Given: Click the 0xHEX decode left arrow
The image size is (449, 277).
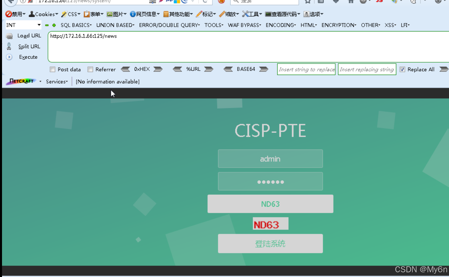Looking at the screenshot, I should tap(126, 69).
